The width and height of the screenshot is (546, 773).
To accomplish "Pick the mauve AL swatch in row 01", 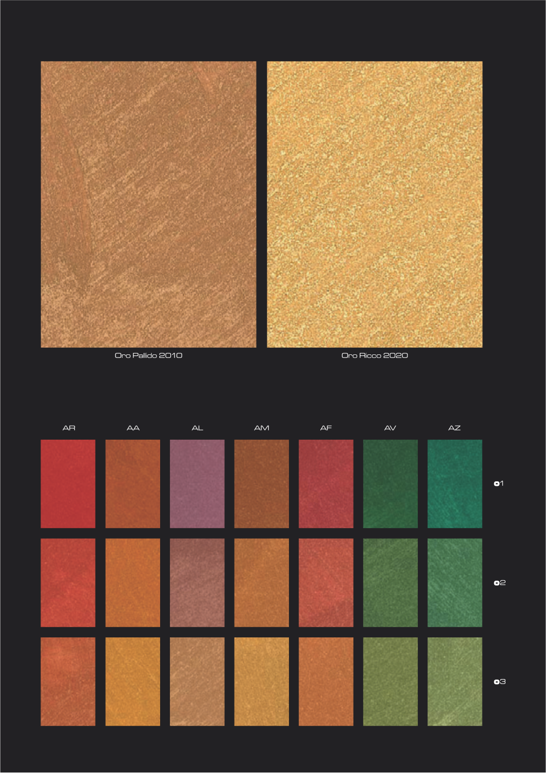I will tap(197, 483).
